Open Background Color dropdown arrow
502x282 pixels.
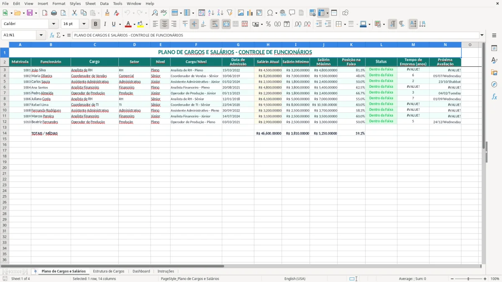[x=146, y=24]
